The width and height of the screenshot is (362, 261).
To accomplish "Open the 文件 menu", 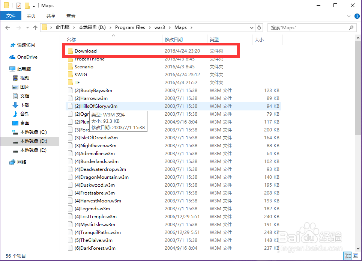I will (x=11, y=16).
